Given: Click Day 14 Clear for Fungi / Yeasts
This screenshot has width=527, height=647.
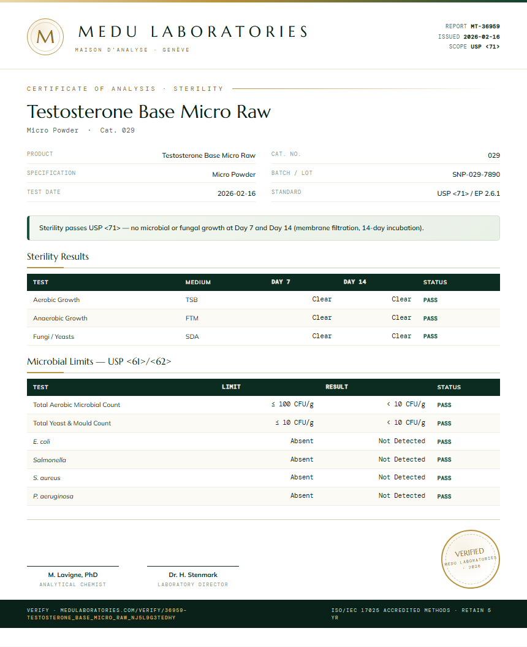Looking at the screenshot, I should tap(401, 336).
